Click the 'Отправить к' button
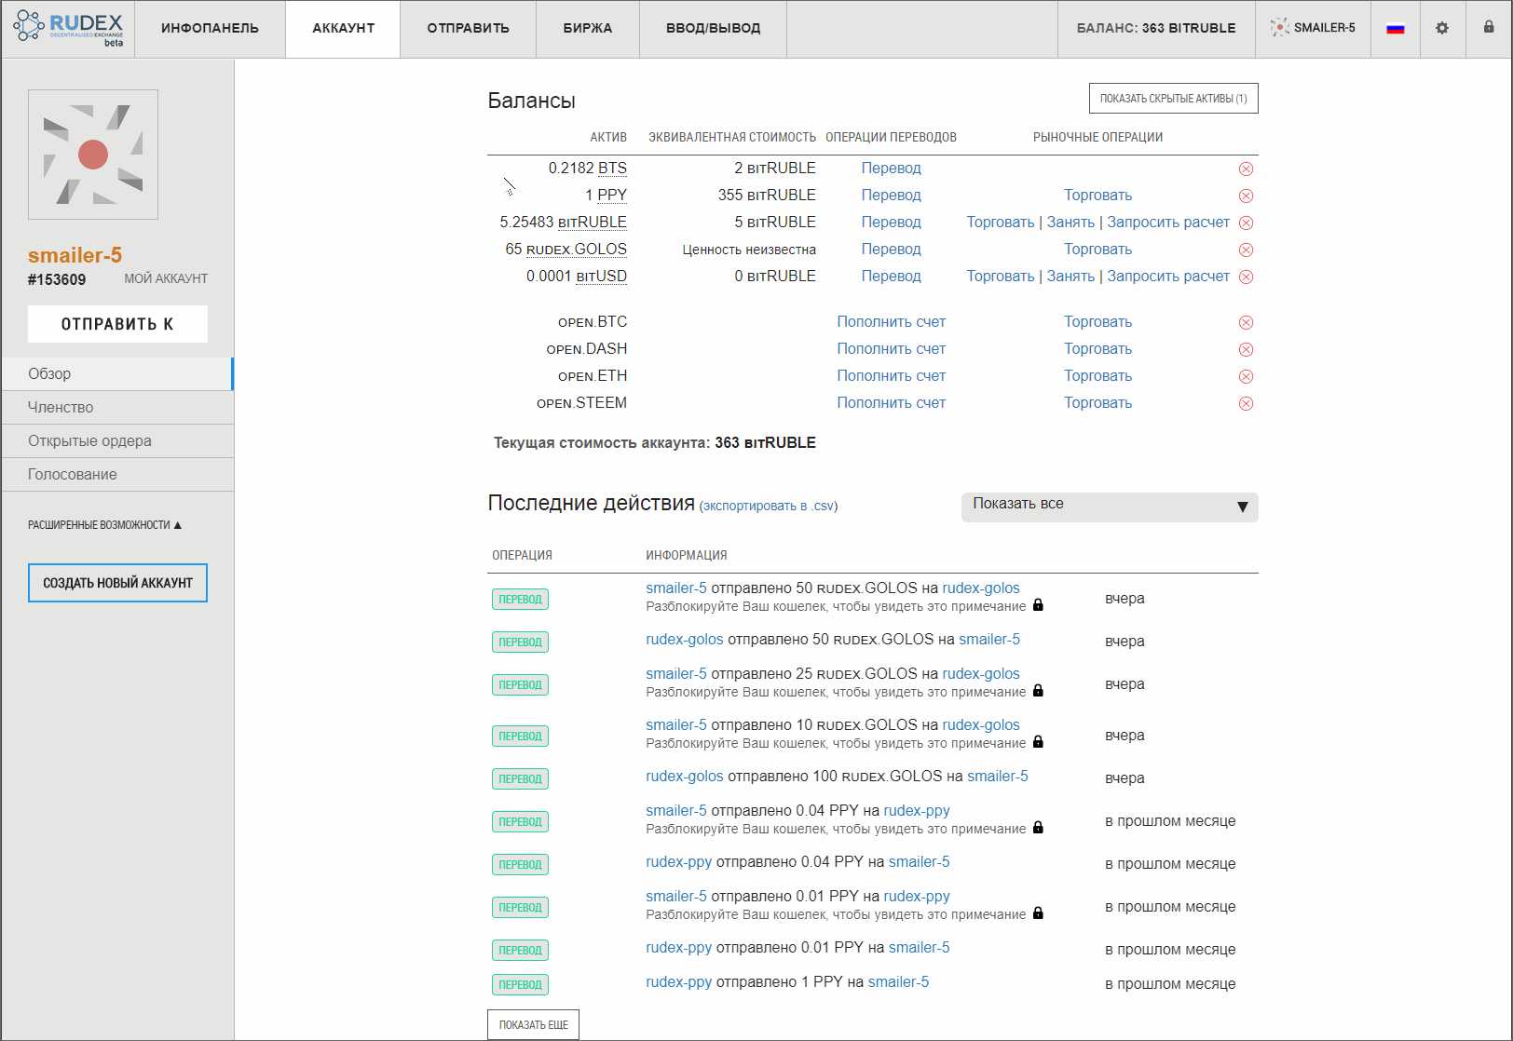 click(117, 324)
